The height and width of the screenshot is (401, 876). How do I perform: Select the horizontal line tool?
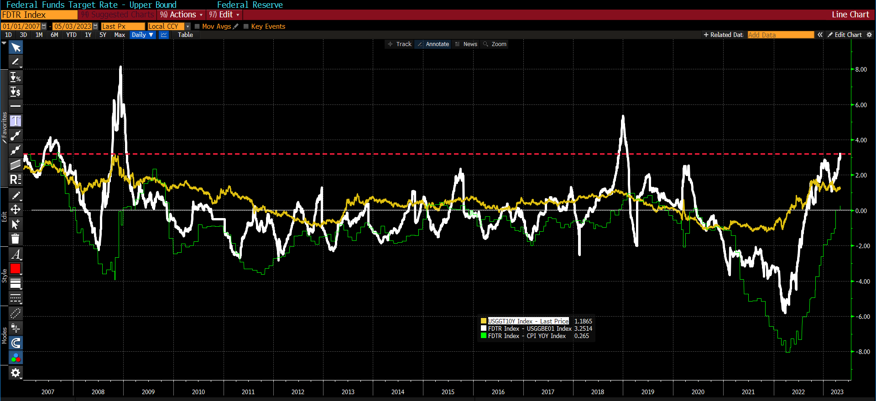click(x=16, y=106)
